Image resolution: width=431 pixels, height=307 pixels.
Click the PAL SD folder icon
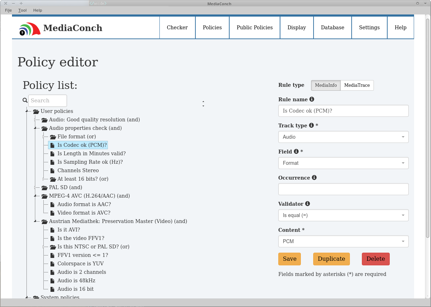click(44, 188)
